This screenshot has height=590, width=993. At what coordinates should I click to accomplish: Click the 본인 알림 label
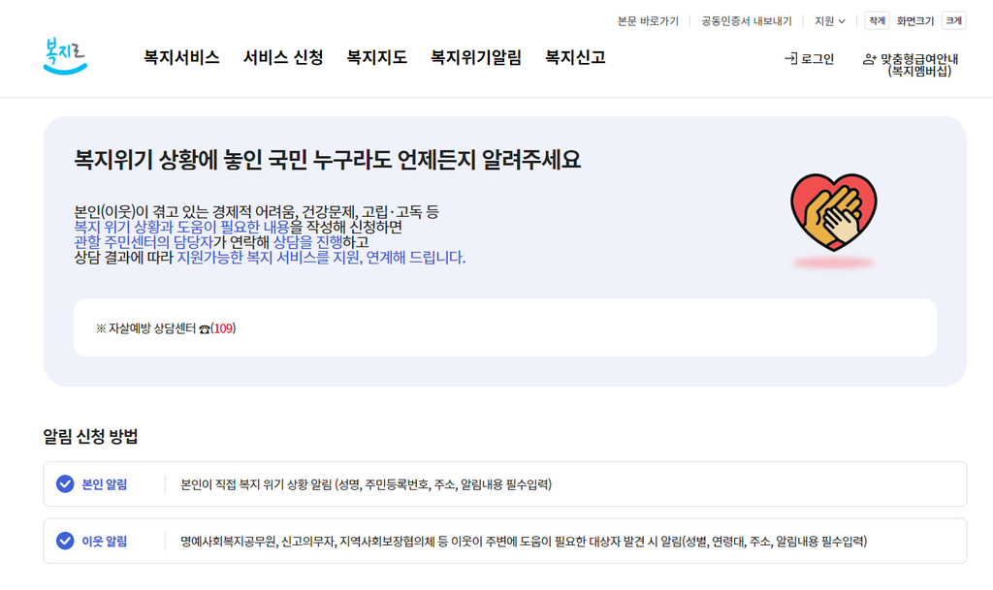click(105, 484)
